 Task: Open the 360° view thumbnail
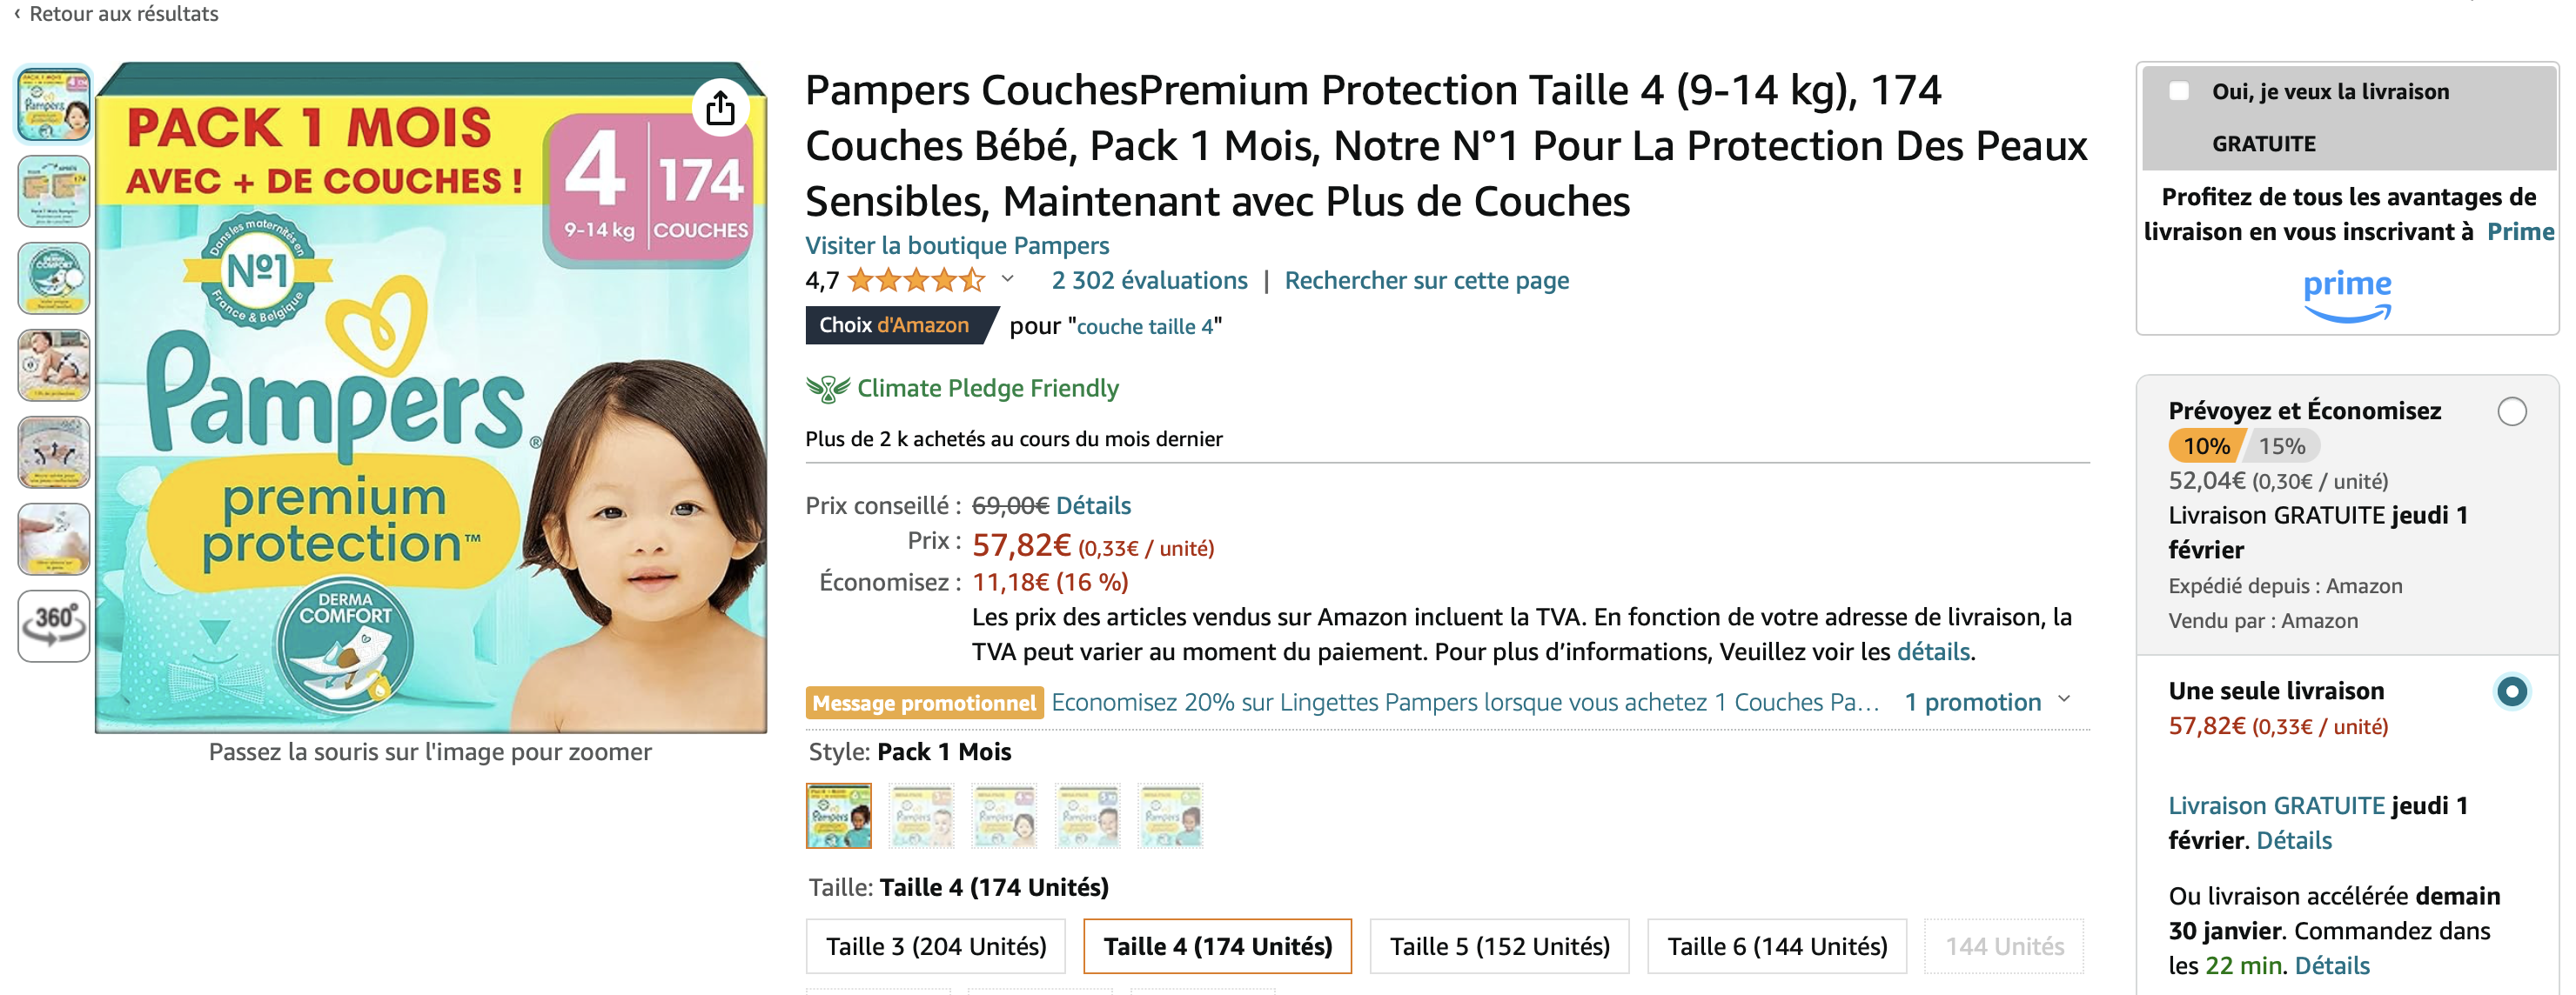click(54, 626)
